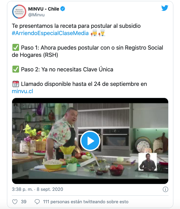This screenshot has width=180, height=209.
Task: Open the @Minvu handle
Action: click(x=36, y=15)
